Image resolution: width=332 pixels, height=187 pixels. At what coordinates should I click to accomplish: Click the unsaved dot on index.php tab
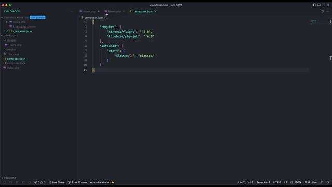(x=99, y=11)
